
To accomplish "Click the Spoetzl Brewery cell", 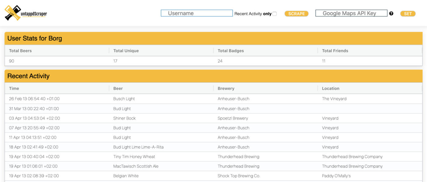I will [x=233, y=118].
